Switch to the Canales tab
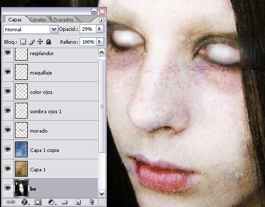The height and width of the screenshot is (207, 265). (x=37, y=20)
